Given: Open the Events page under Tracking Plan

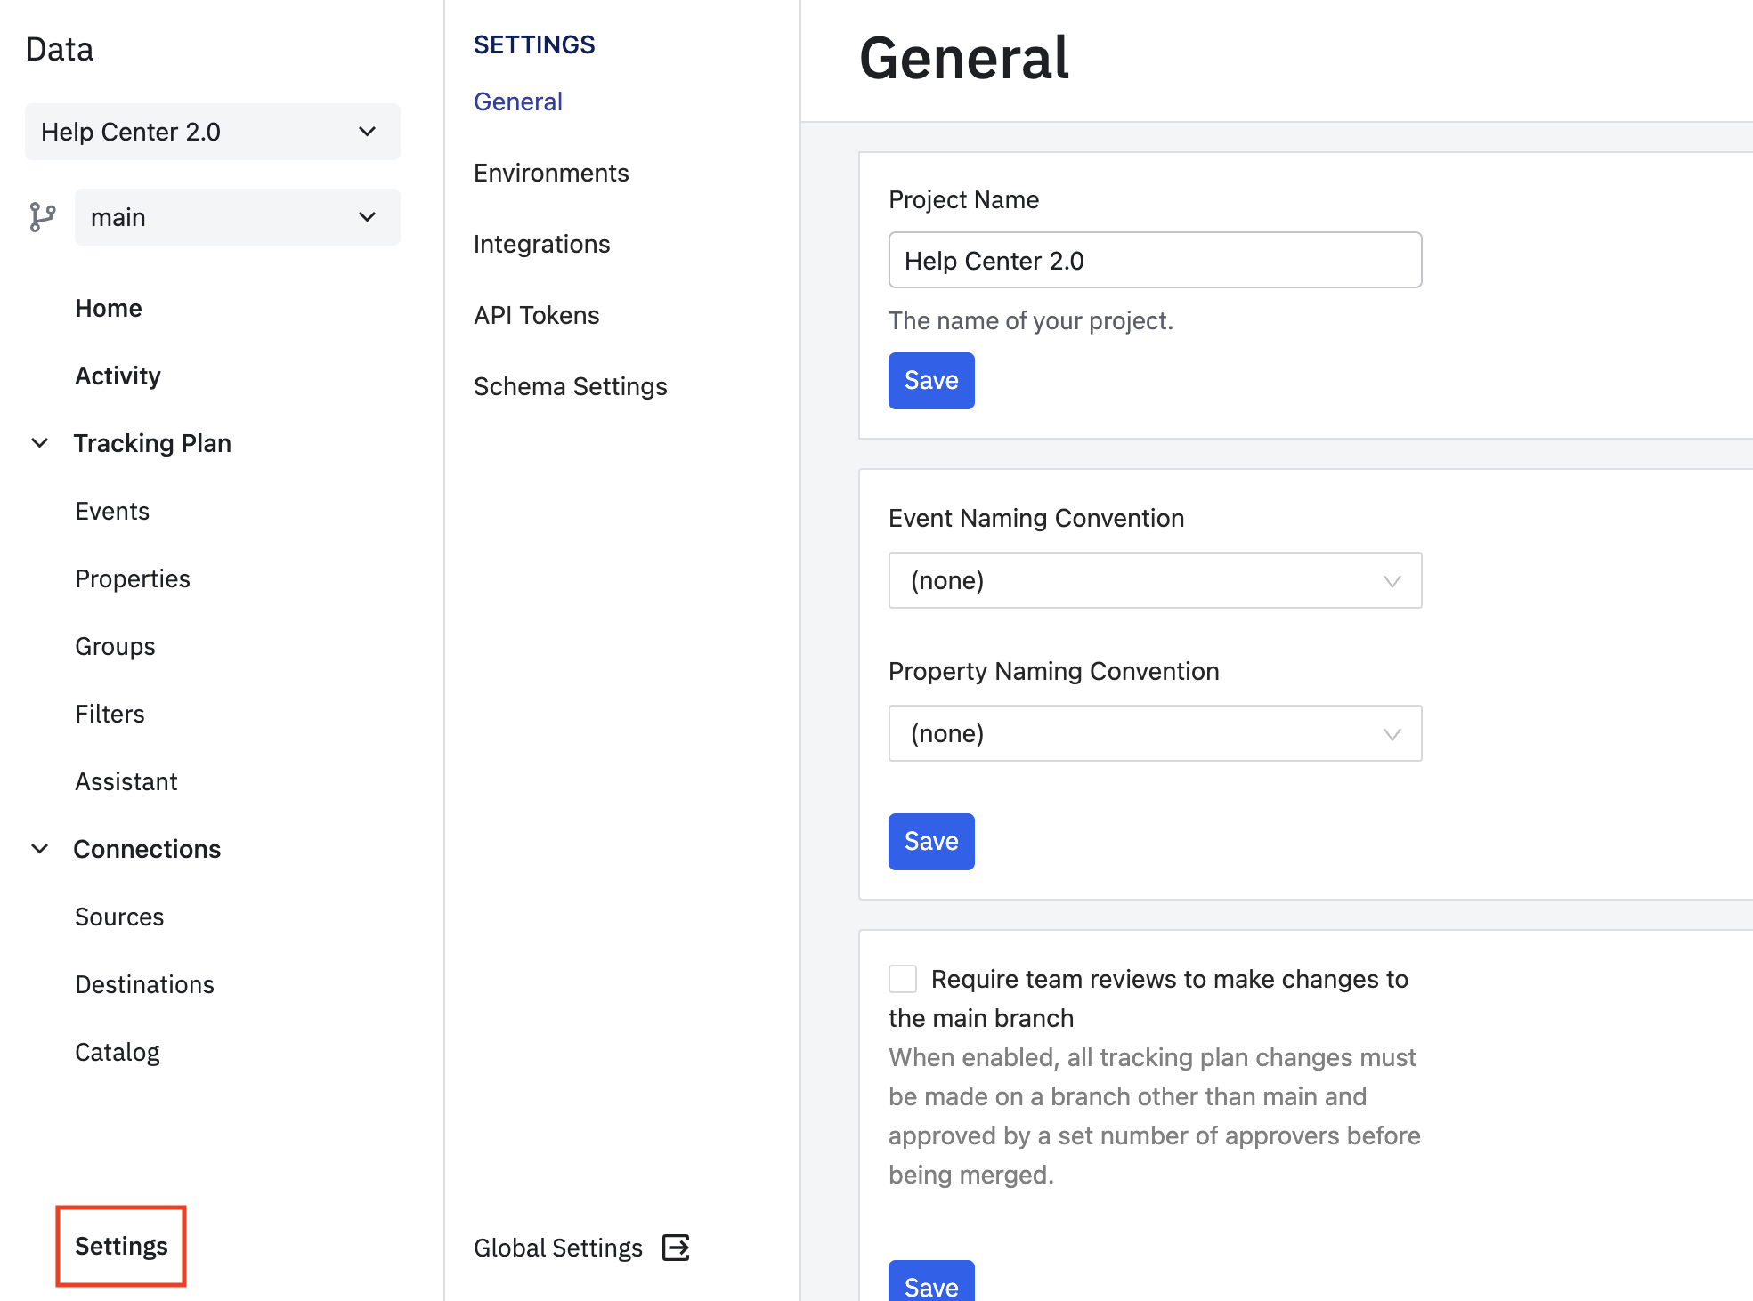Looking at the screenshot, I should tap(112, 511).
